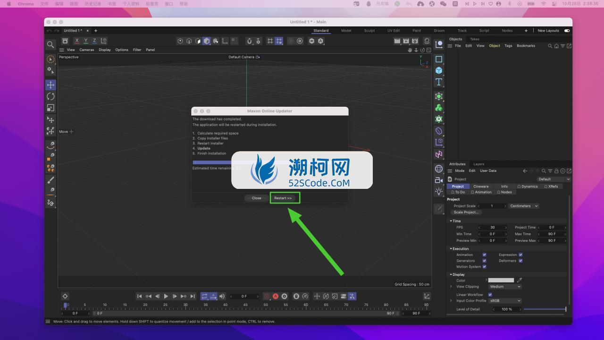Click the Level of Detail slider
Image resolution: width=604 pixels, height=340 pixels.
(545, 309)
